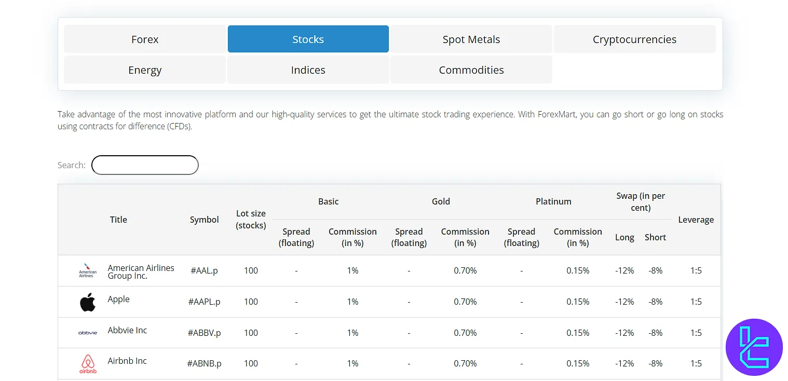The width and height of the screenshot is (788, 381).
Task: Click the Swap Short column header
Action: click(x=655, y=237)
